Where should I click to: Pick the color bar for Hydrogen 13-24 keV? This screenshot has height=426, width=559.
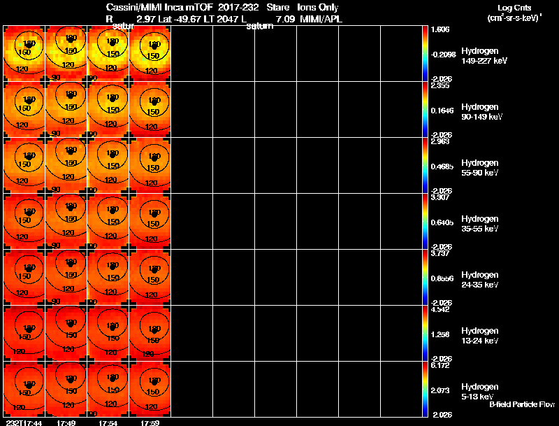tap(425, 334)
